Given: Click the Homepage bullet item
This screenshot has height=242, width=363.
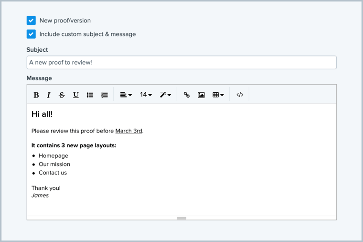Looking at the screenshot, I should click(x=53, y=155).
